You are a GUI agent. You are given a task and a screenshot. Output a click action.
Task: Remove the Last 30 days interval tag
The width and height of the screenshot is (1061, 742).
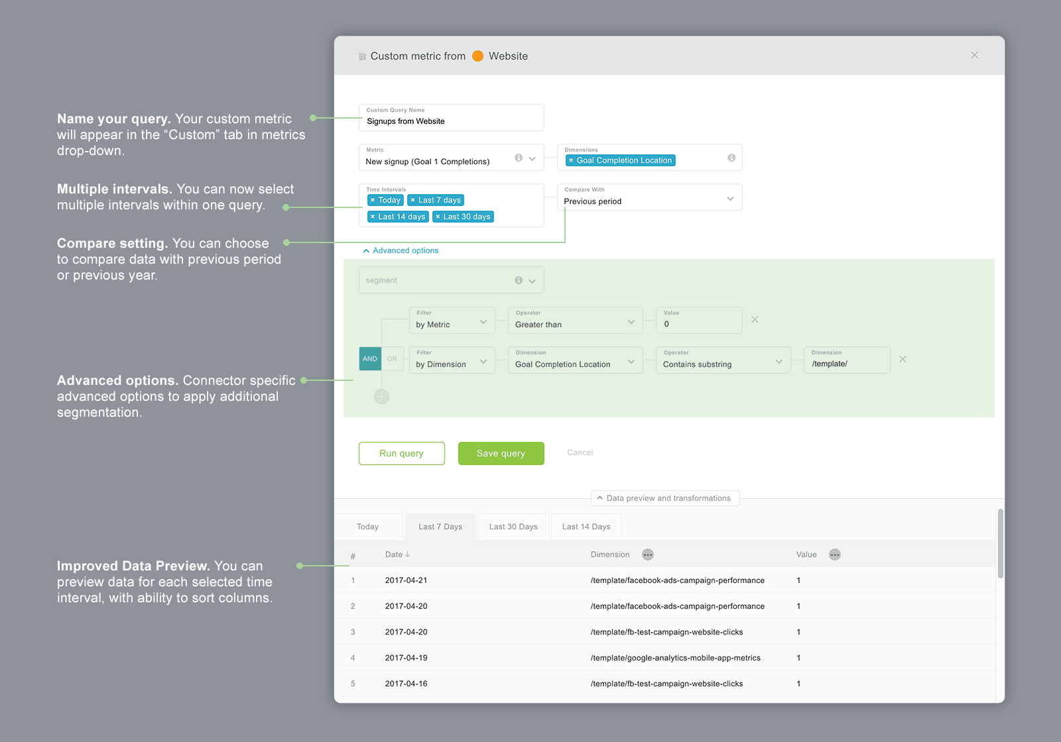pyautogui.click(x=438, y=217)
